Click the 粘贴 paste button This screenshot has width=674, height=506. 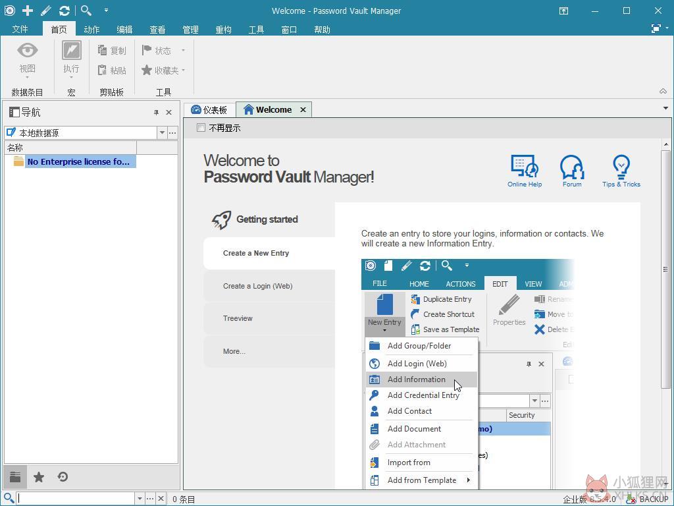point(112,70)
